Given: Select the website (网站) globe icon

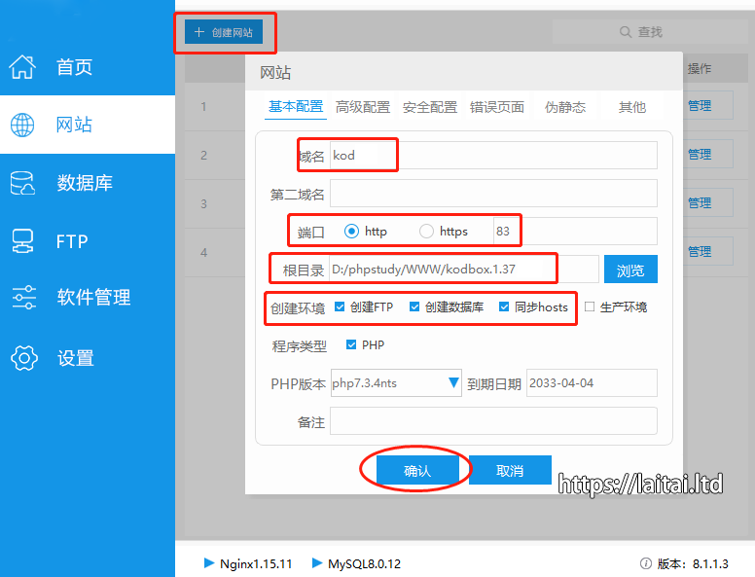Looking at the screenshot, I should pyautogui.click(x=22, y=125).
